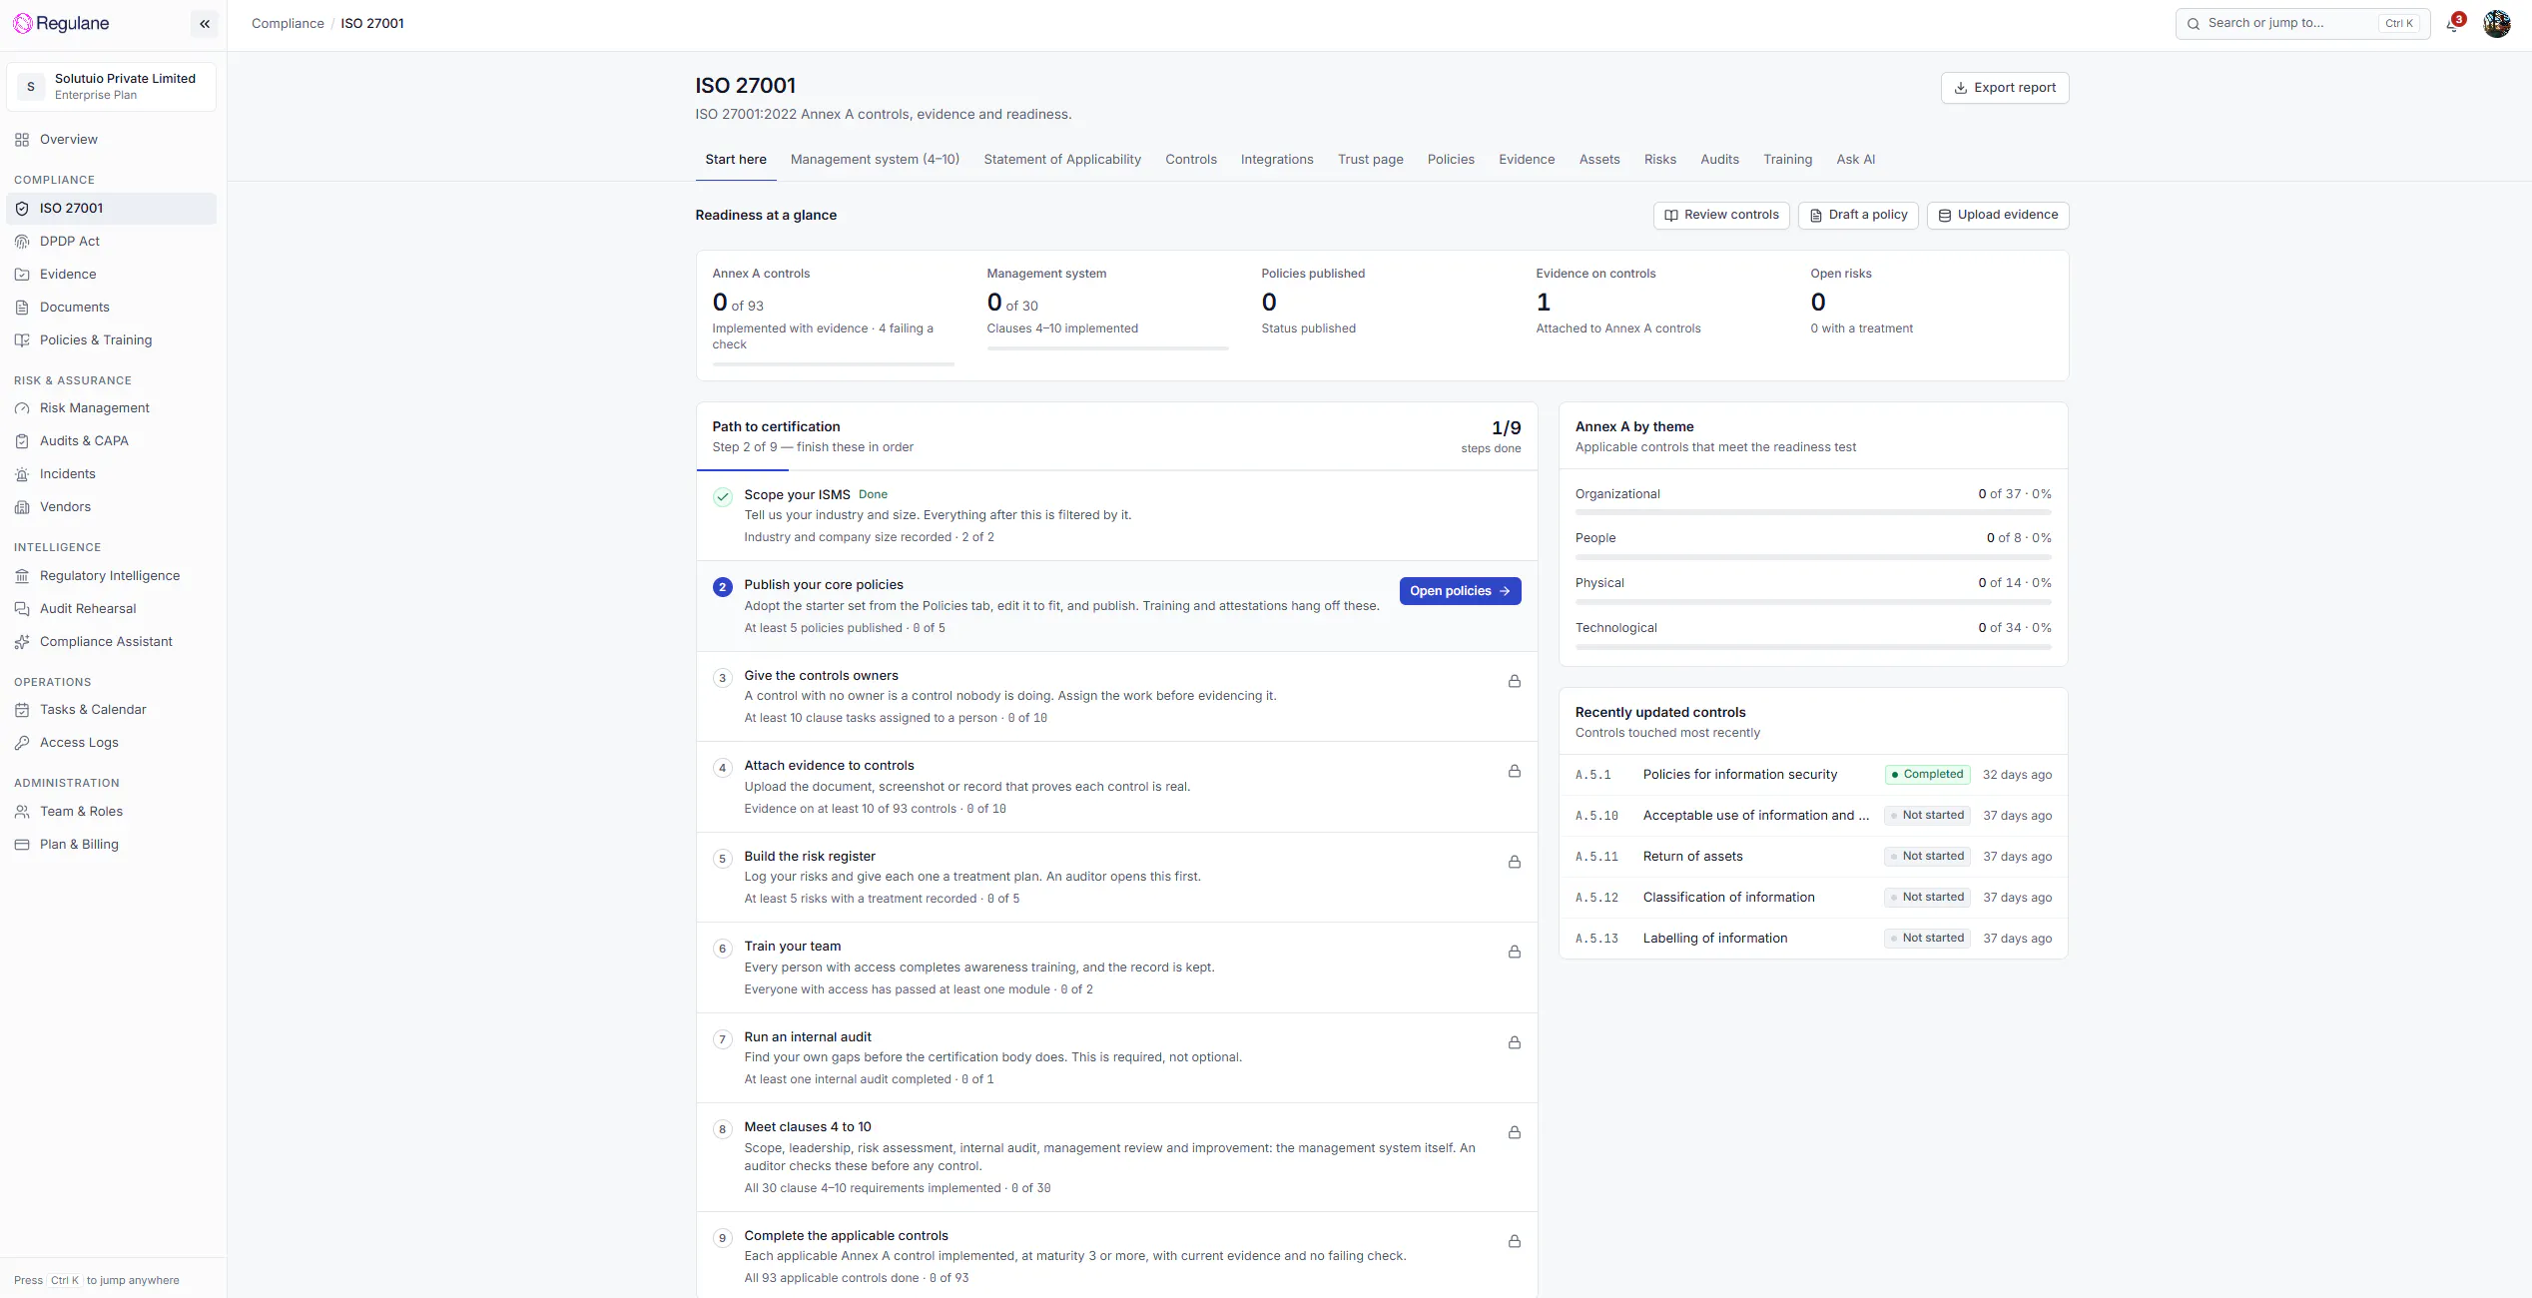Open the Train your team step
The image size is (2532, 1298).
click(1116, 968)
